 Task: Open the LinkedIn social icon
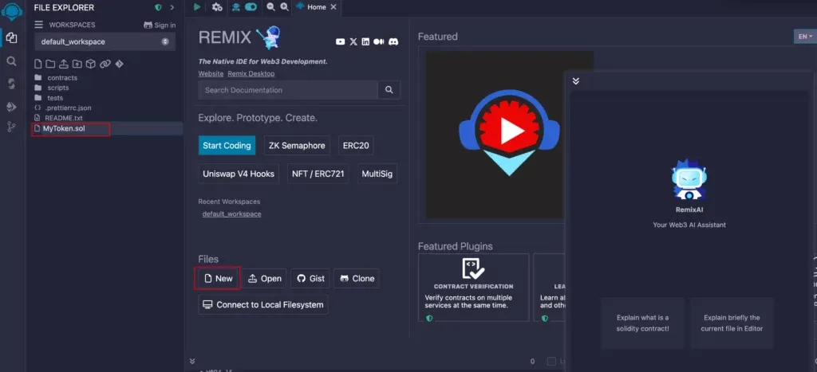365,41
